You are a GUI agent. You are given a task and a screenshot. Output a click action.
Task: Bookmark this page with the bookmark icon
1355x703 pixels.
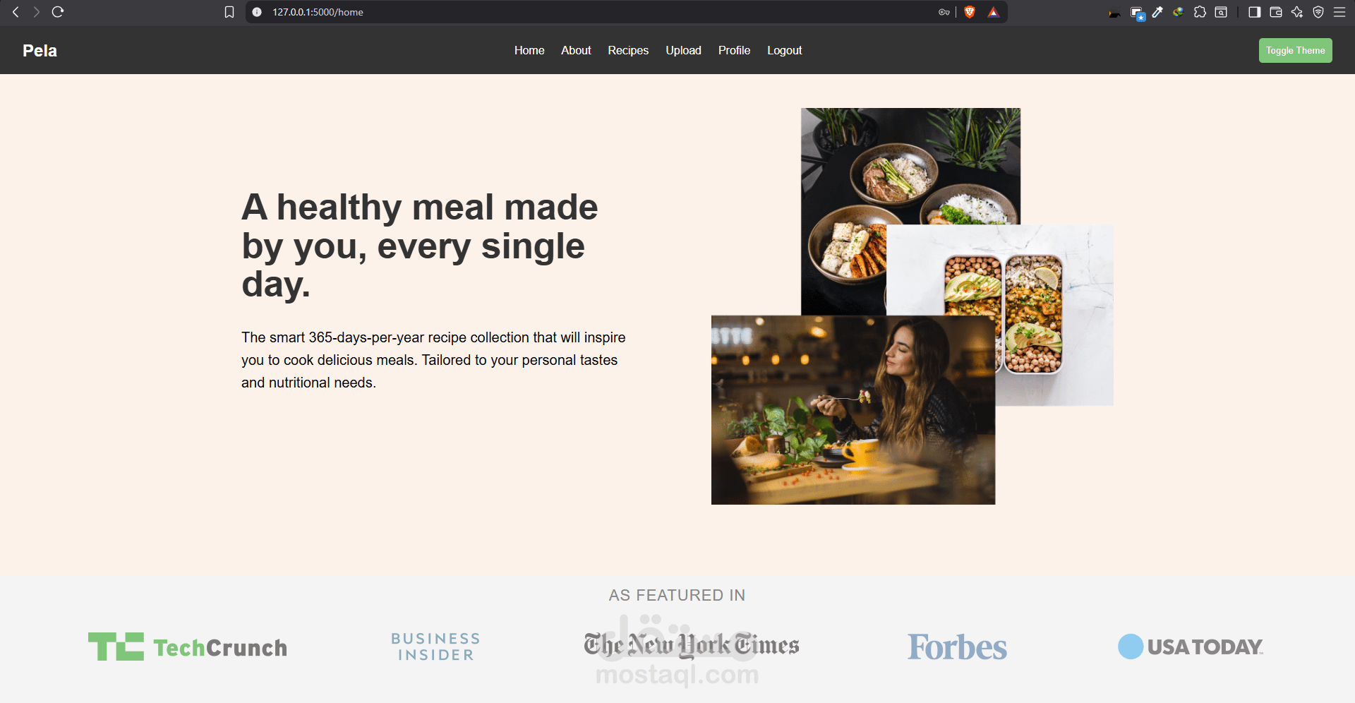(x=229, y=12)
